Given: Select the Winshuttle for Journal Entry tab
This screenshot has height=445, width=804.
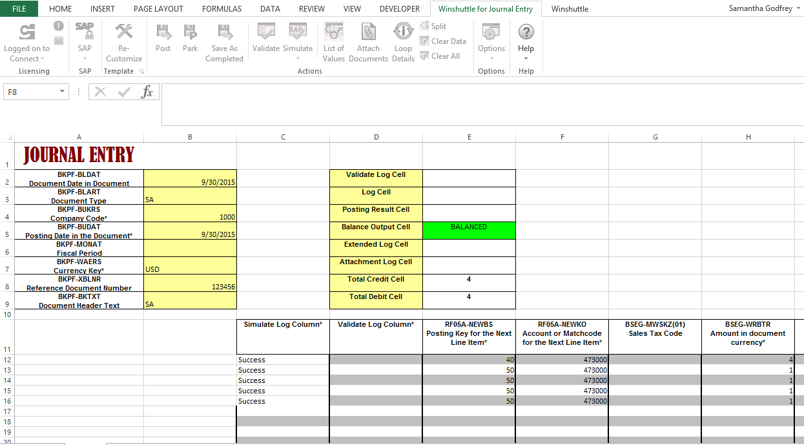Looking at the screenshot, I should (486, 8).
